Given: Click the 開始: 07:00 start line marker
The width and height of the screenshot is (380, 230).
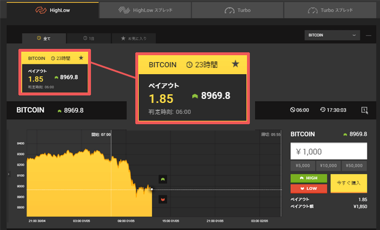Looking at the screenshot, I should tap(101, 135).
